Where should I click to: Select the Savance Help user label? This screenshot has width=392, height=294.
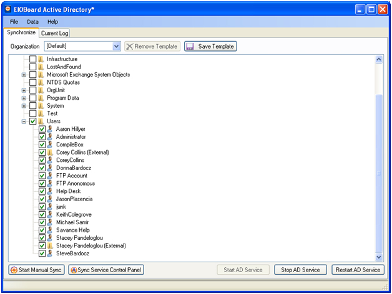73,230
